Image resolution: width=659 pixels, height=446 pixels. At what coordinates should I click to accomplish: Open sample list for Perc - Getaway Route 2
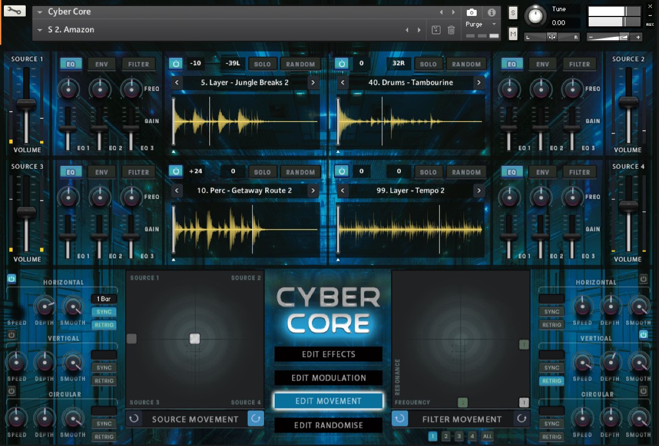click(x=244, y=191)
